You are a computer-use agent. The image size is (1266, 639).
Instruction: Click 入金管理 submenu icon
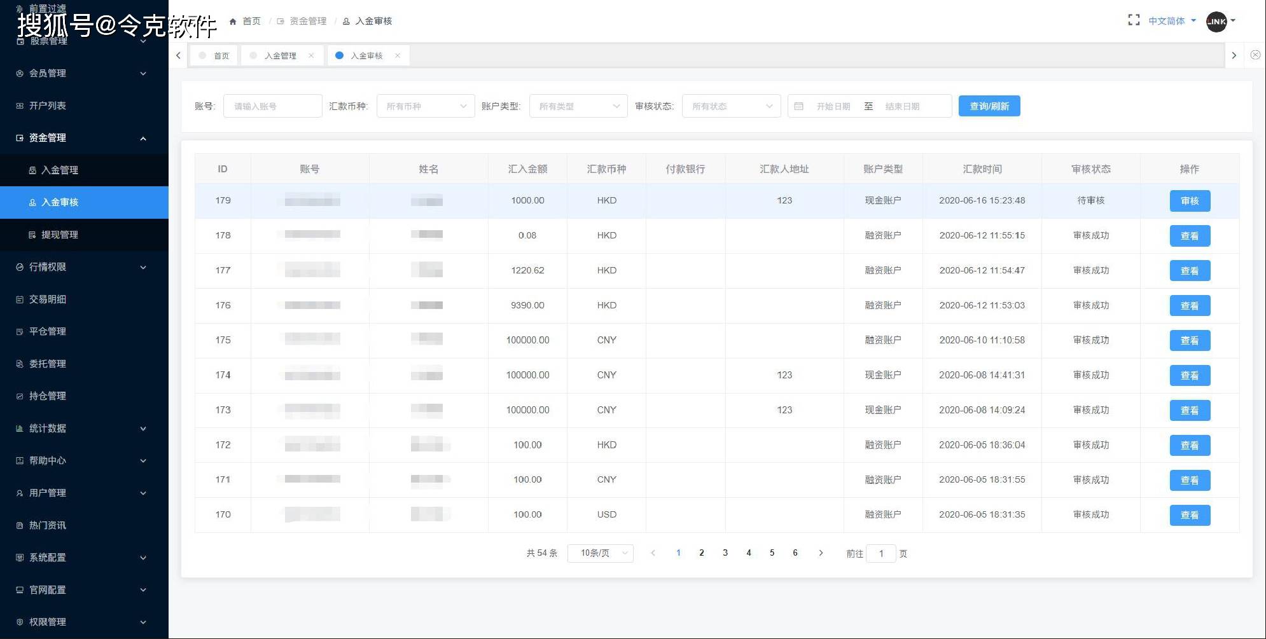(x=32, y=170)
